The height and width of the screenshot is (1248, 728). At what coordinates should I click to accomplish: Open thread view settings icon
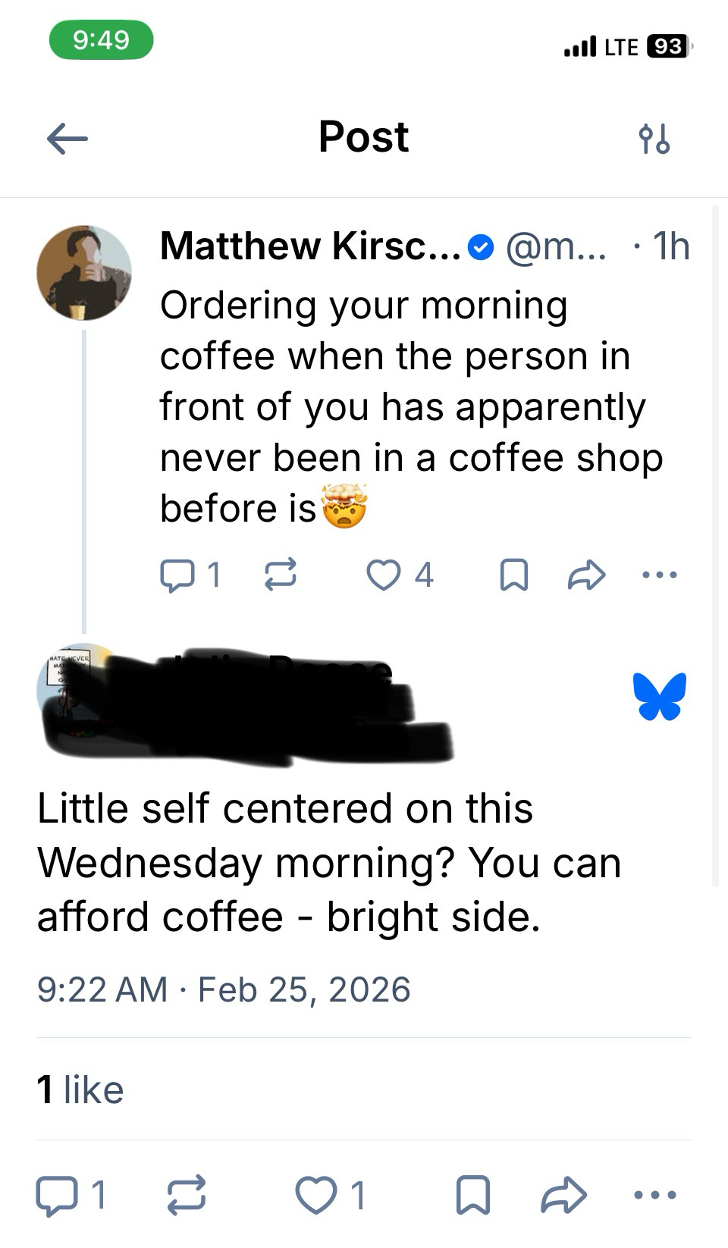(x=654, y=139)
